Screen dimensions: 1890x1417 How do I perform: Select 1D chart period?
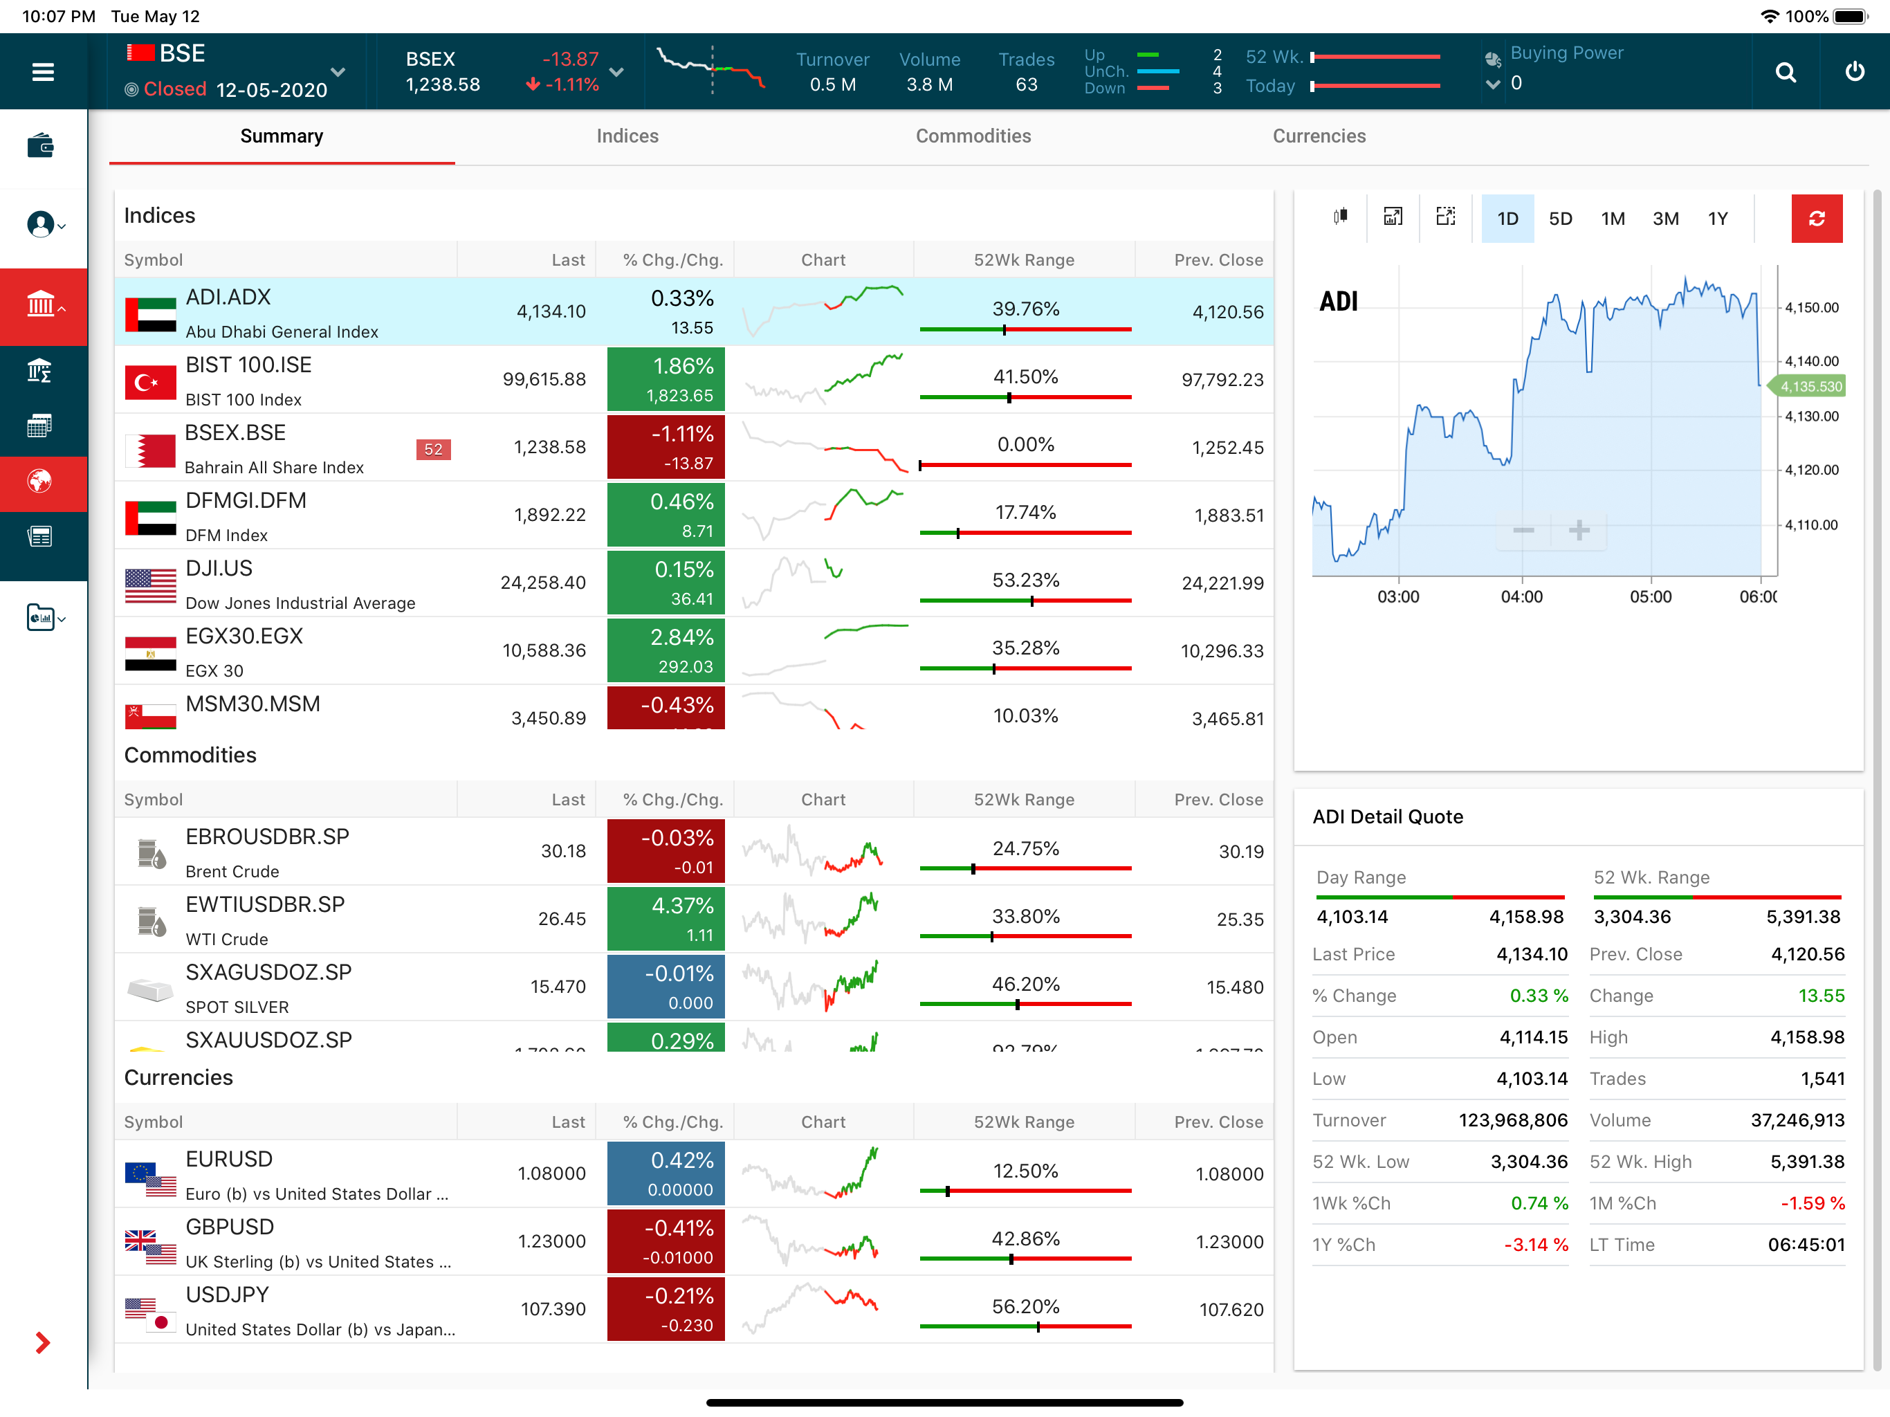pos(1507,219)
